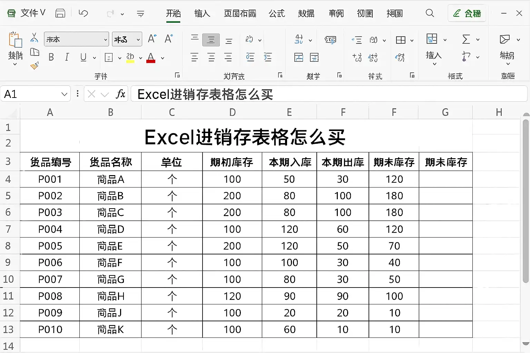Toggle the highlighted Middle Align button

click(x=211, y=40)
